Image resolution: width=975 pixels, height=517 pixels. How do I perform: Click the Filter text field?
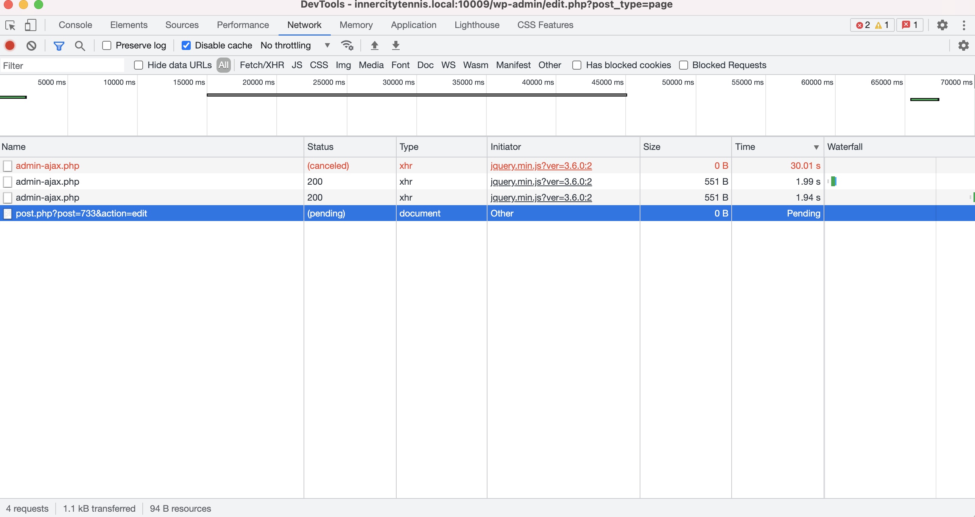(x=62, y=65)
